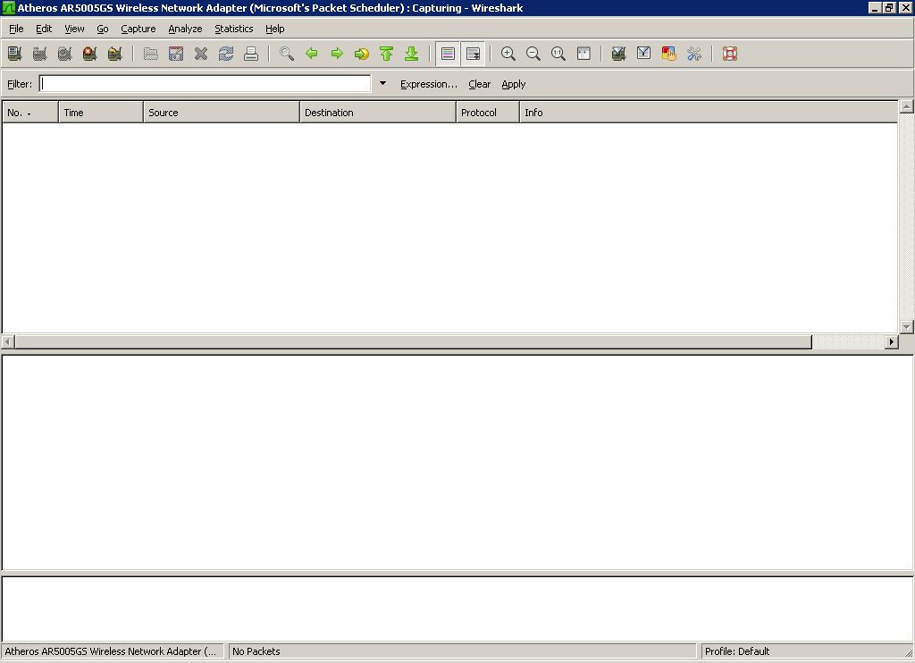
Task: Click the Atheros adapter status bar text
Action: click(111, 651)
